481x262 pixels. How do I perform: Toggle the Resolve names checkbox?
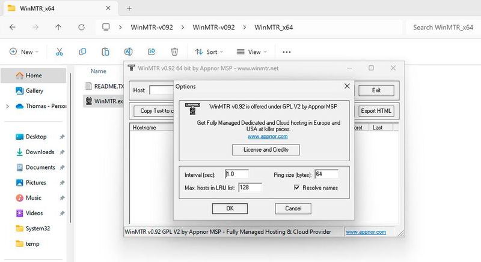pos(296,188)
